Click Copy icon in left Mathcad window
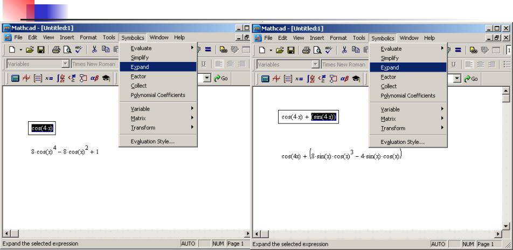 click(x=106, y=50)
